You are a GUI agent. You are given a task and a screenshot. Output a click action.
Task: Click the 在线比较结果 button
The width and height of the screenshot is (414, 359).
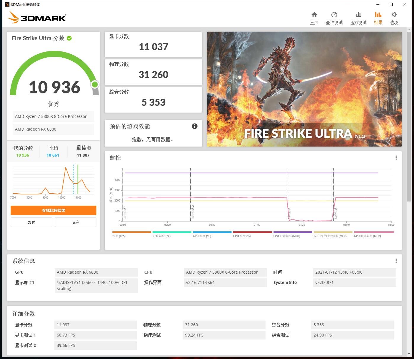[53, 210]
